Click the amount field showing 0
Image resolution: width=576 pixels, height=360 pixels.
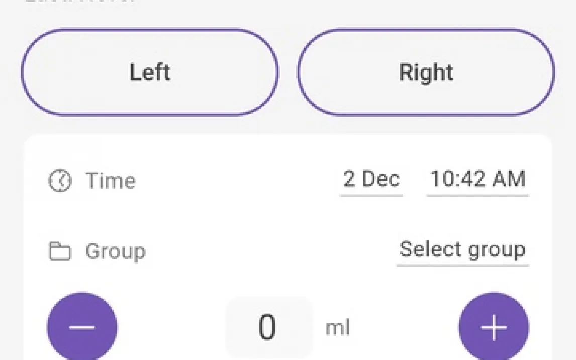[x=268, y=327]
